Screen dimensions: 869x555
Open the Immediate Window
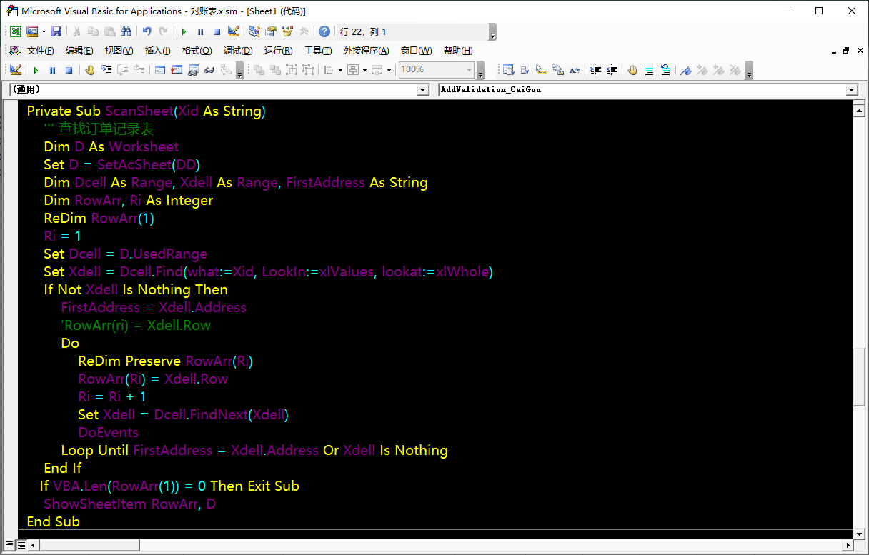(176, 70)
